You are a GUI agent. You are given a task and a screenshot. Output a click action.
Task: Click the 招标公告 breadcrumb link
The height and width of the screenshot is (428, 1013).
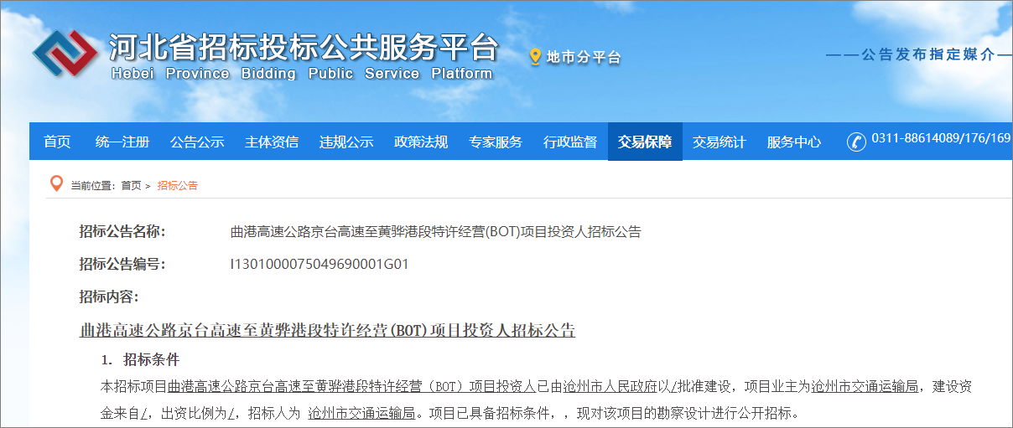click(178, 186)
